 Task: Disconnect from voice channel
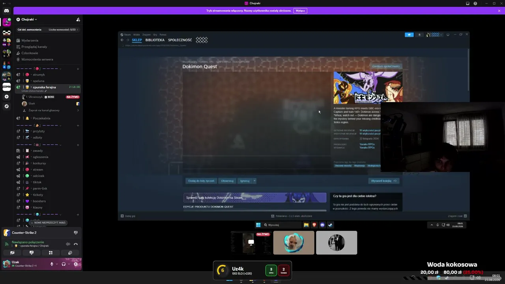(x=76, y=244)
